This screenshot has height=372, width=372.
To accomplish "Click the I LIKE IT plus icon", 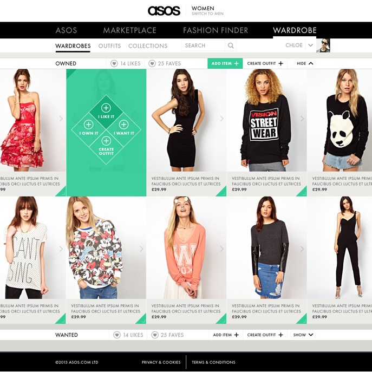I will [x=106, y=108].
